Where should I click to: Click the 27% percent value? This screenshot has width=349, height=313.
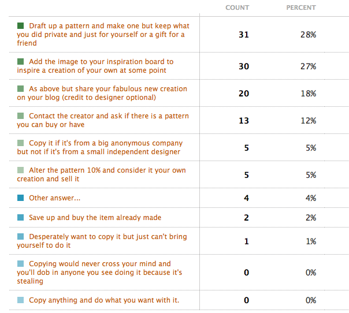click(308, 66)
